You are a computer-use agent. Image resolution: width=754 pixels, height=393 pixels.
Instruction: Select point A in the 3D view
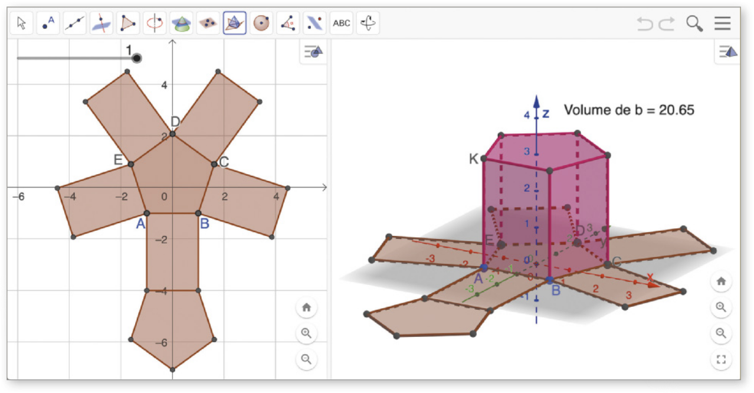484,267
